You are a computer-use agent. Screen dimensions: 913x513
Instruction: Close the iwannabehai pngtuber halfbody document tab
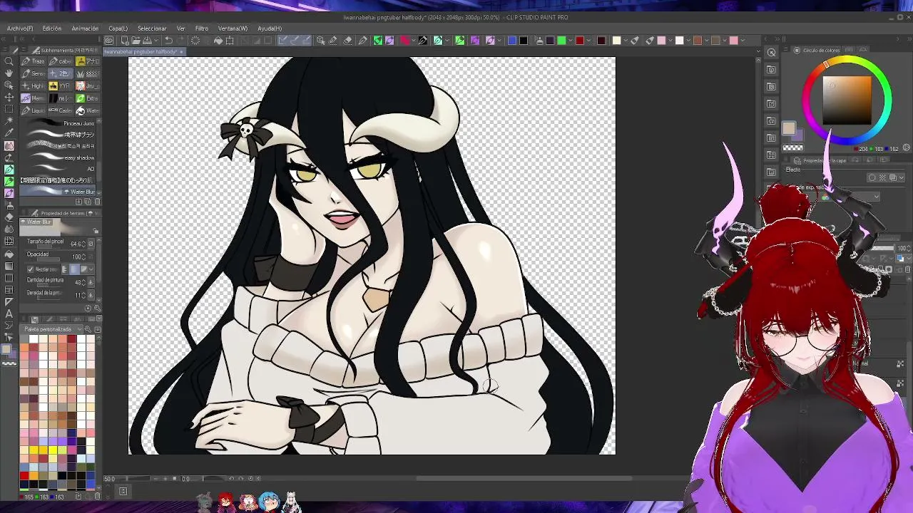click(181, 52)
